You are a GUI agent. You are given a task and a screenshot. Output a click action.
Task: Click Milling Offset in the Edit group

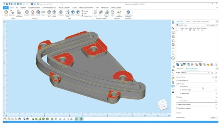(87, 16)
